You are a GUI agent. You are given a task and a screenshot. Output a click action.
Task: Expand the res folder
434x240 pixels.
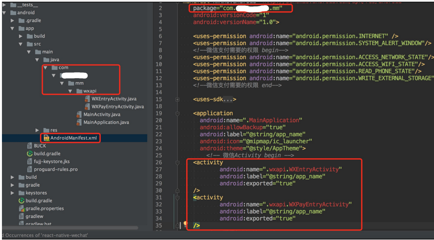pyautogui.click(x=37, y=130)
